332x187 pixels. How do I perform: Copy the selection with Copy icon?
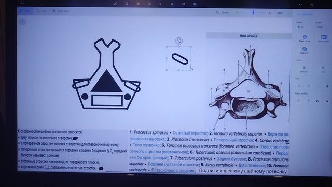(308, 86)
